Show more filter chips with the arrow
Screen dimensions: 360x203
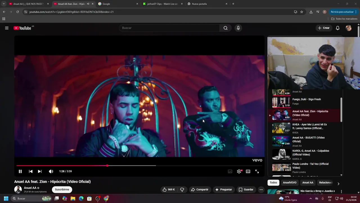(338, 184)
